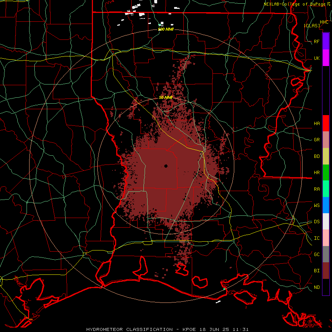Click the GR legend label

[x=317, y=140]
